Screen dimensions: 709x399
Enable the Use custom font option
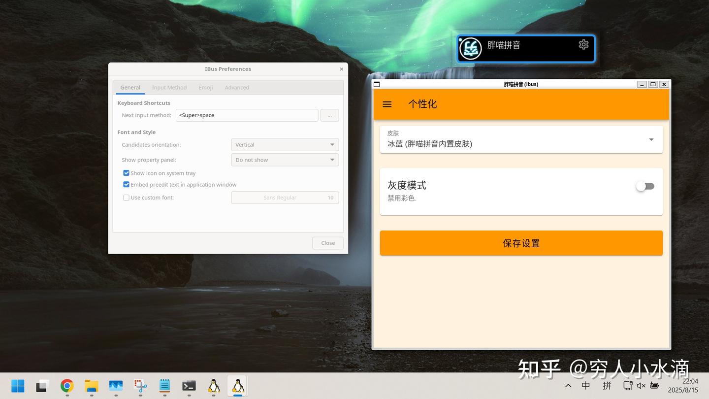[126, 197]
